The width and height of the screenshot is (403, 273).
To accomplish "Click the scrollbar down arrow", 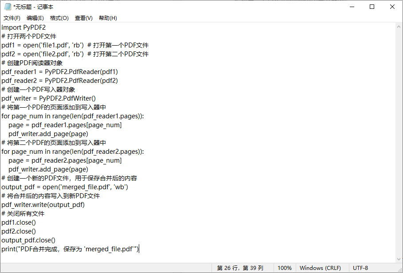I will (399, 259).
